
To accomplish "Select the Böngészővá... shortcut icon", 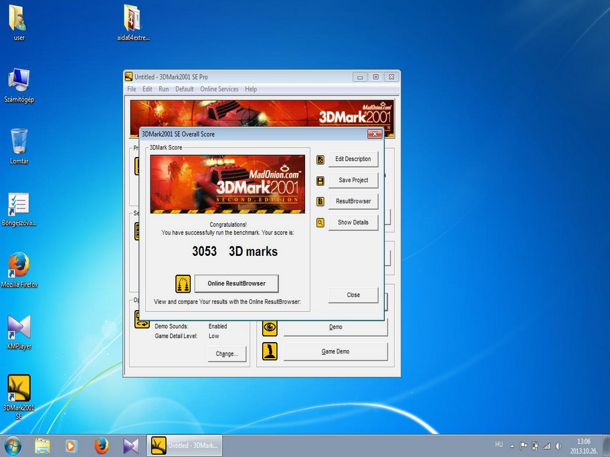I will coord(19,209).
